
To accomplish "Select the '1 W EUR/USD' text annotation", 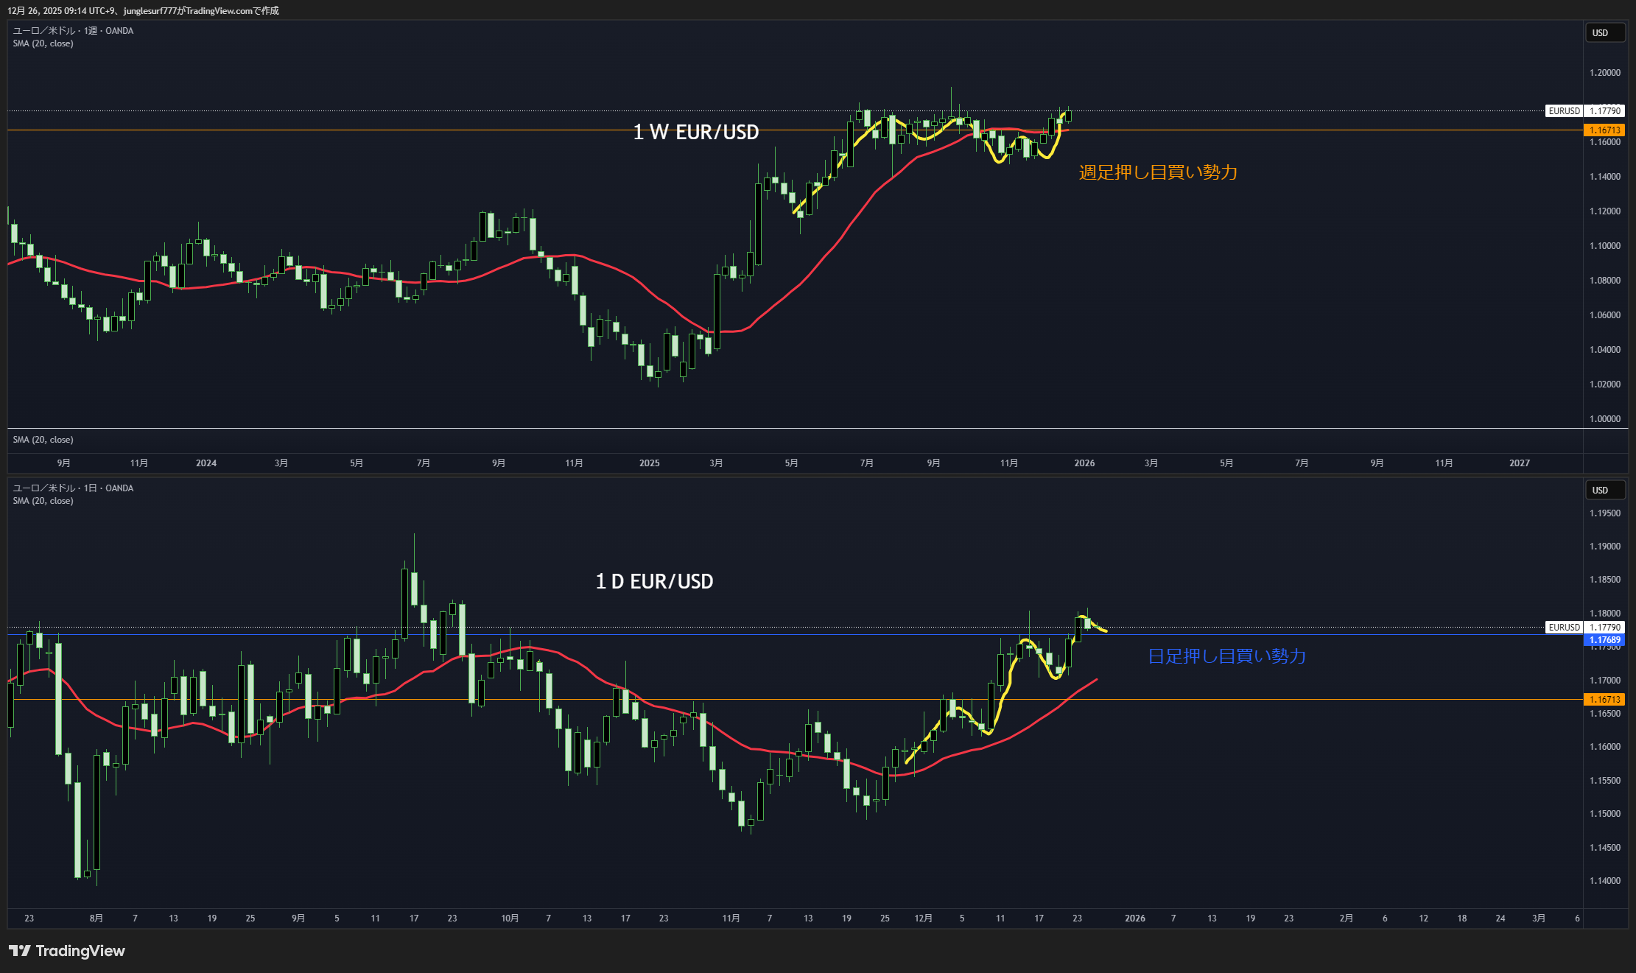I will [x=696, y=133].
